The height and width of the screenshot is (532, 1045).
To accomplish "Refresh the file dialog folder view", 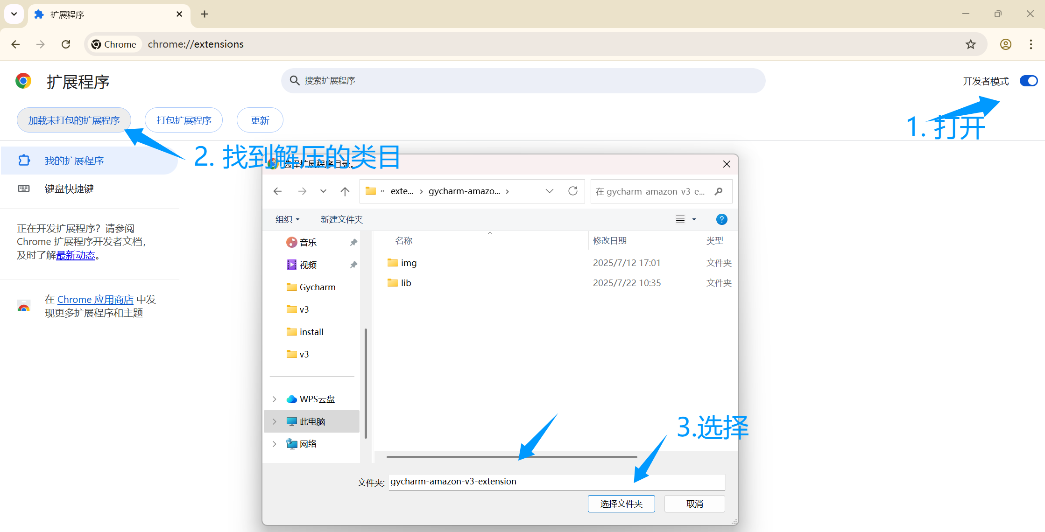I will click(x=573, y=191).
